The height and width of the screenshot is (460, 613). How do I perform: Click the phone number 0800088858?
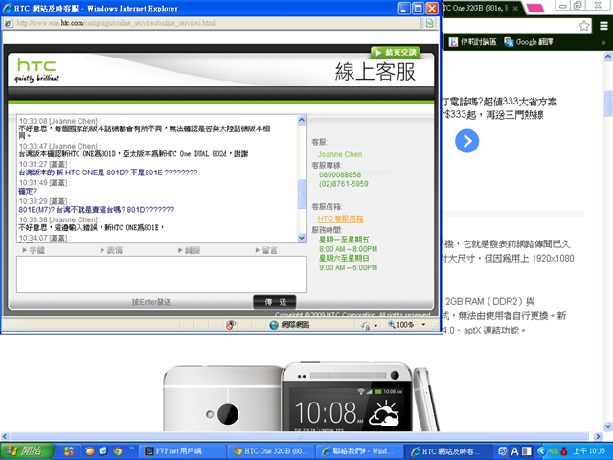(x=340, y=174)
